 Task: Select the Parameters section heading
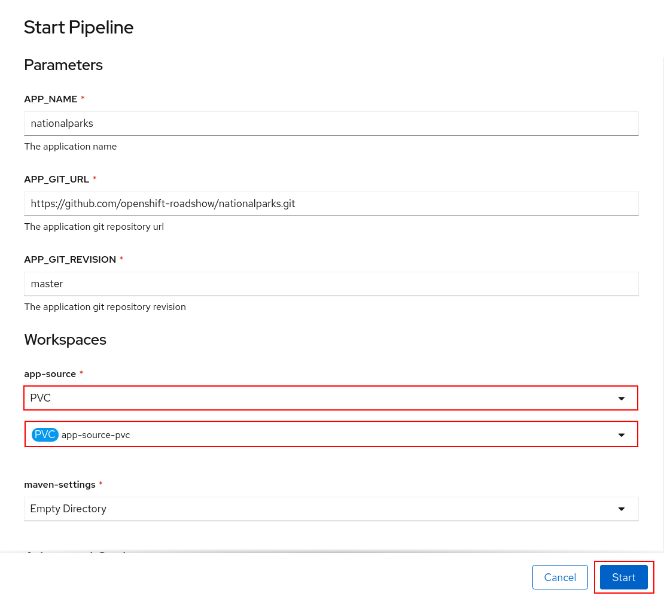[63, 65]
